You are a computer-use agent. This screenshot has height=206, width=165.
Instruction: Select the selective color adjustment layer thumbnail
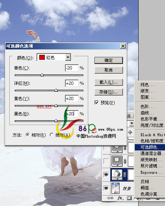coord(117,174)
